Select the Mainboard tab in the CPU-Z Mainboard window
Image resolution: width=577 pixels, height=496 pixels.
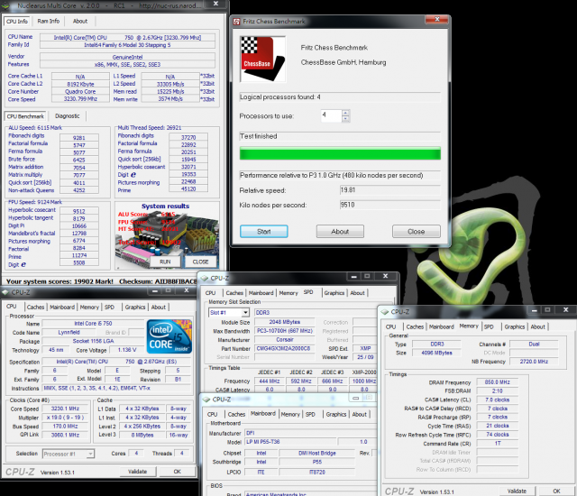263,414
